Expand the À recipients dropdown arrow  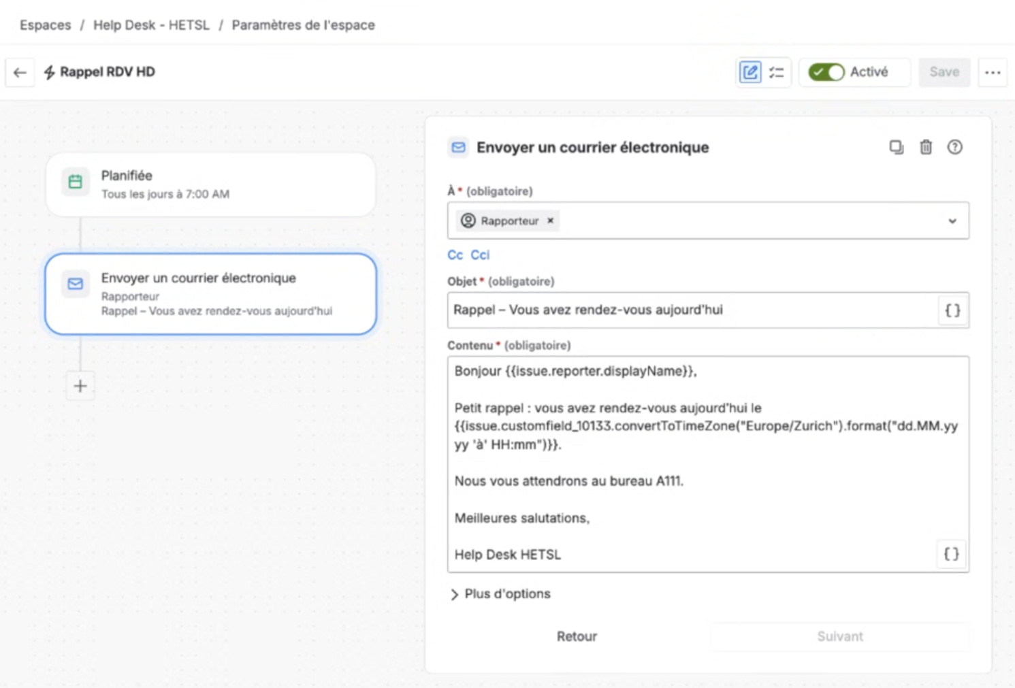952,221
